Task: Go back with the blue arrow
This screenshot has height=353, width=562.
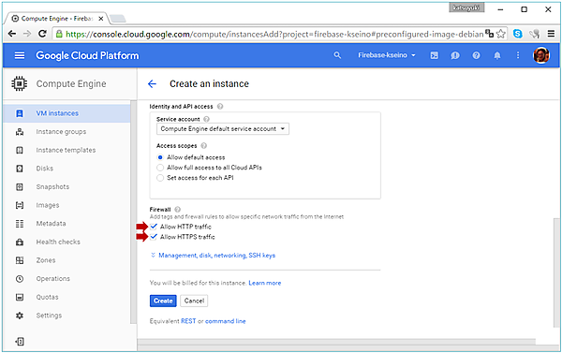Action: [x=152, y=84]
